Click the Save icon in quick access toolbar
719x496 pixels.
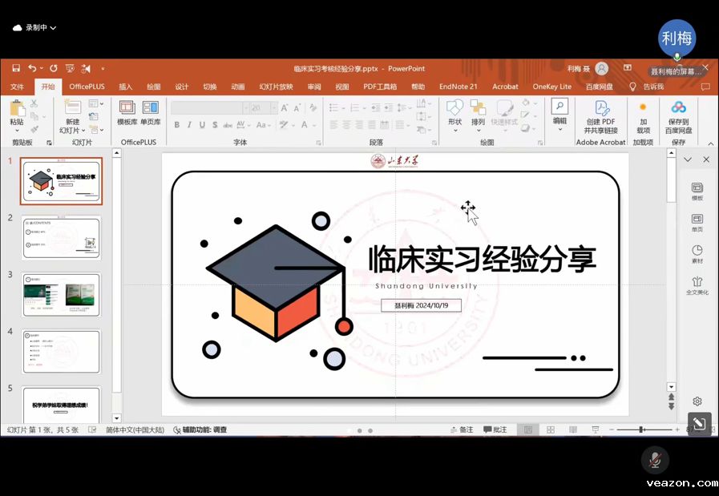pos(14,69)
